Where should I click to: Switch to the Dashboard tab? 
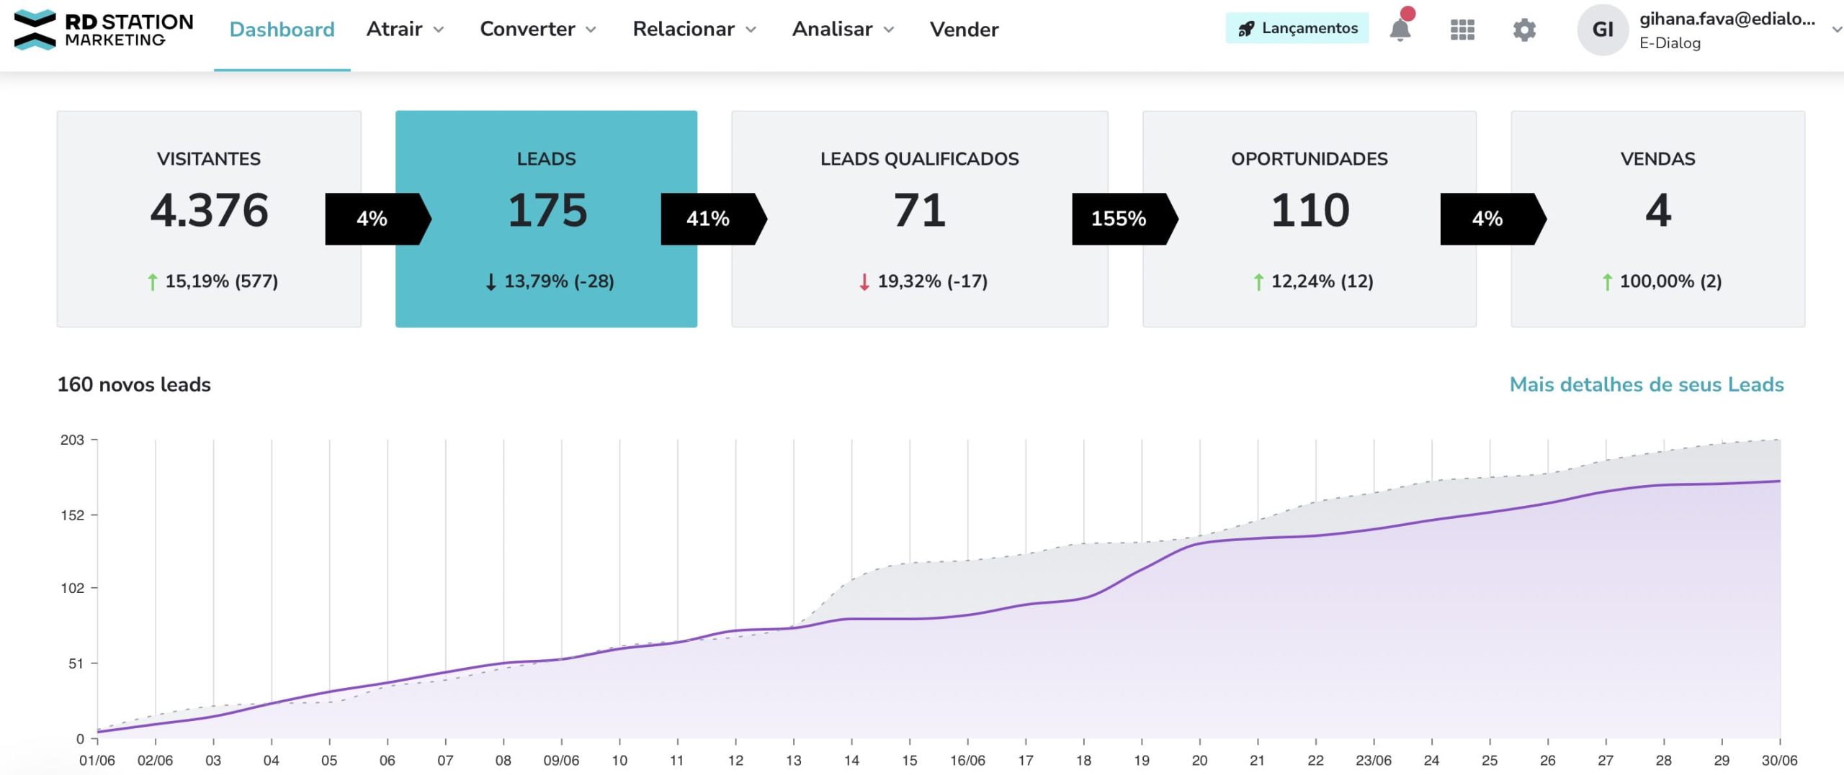pos(281,29)
